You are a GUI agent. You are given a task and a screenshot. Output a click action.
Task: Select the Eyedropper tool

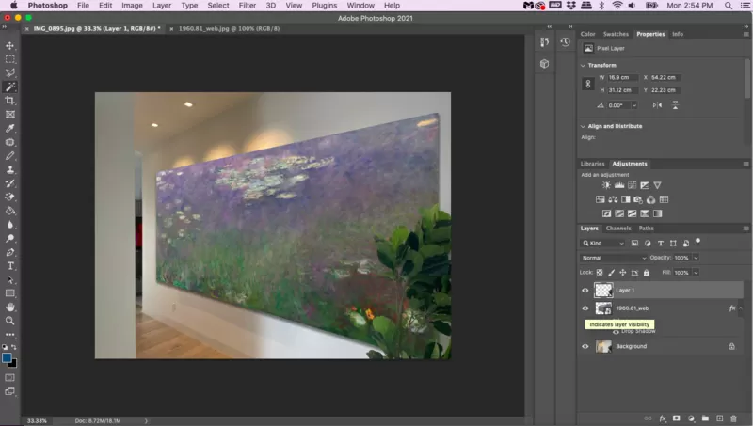tap(9, 128)
